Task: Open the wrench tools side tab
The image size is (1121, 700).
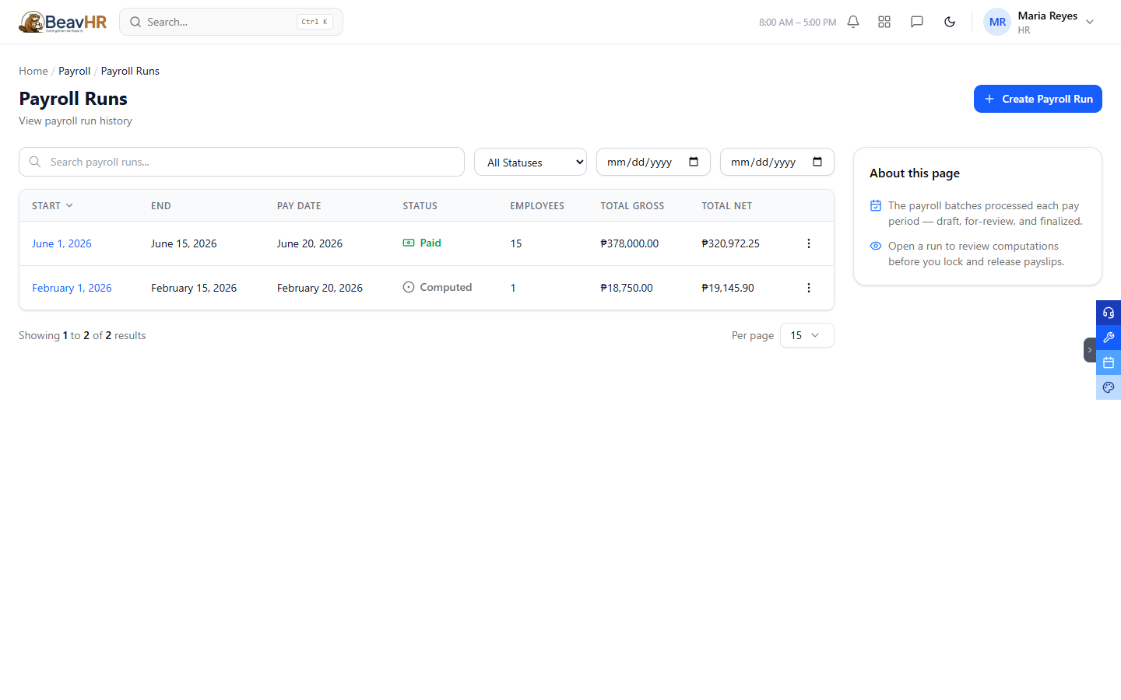Action: pos(1109,338)
